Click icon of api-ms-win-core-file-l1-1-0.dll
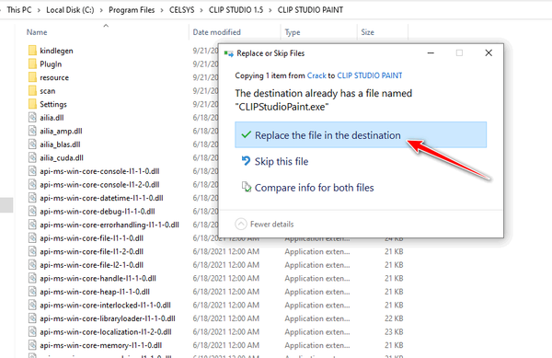 pos(32,237)
